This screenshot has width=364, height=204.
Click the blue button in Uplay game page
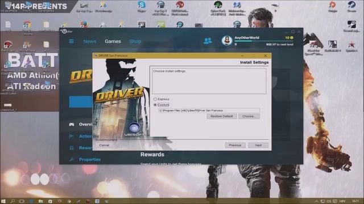tap(81, 101)
